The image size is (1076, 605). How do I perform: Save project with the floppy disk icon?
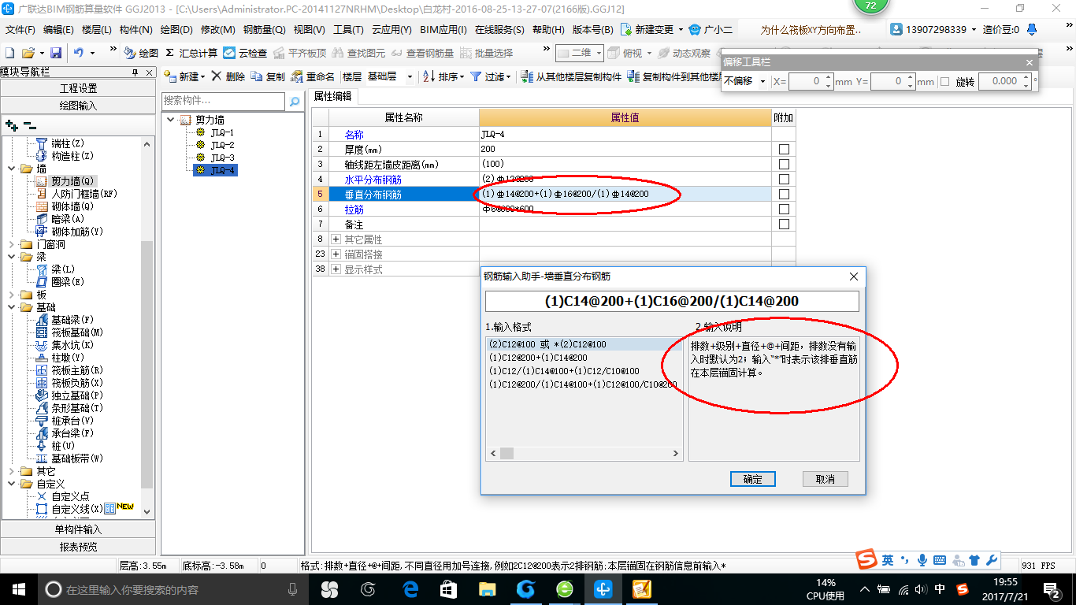[x=56, y=53]
